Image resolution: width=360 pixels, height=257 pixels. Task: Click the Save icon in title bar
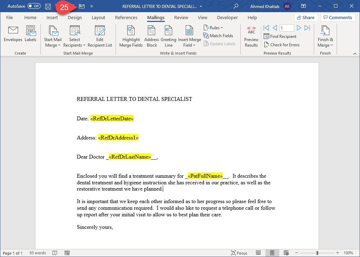(x=48, y=6)
